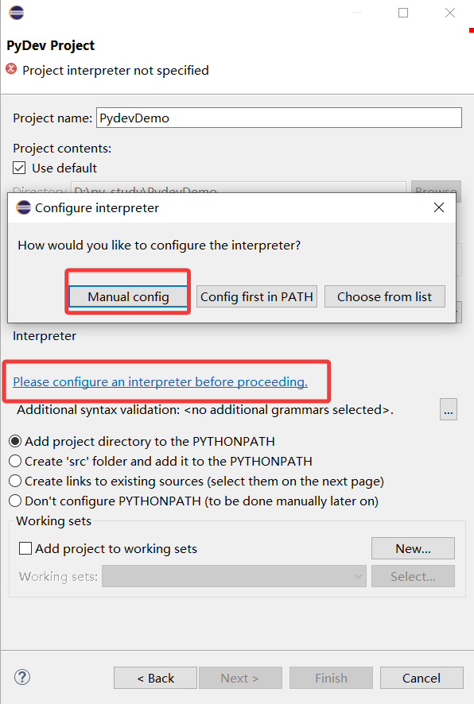The height and width of the screenshot is (704, 474).
Task: Open the Working sets dropdown
Action: coord(234,576)
